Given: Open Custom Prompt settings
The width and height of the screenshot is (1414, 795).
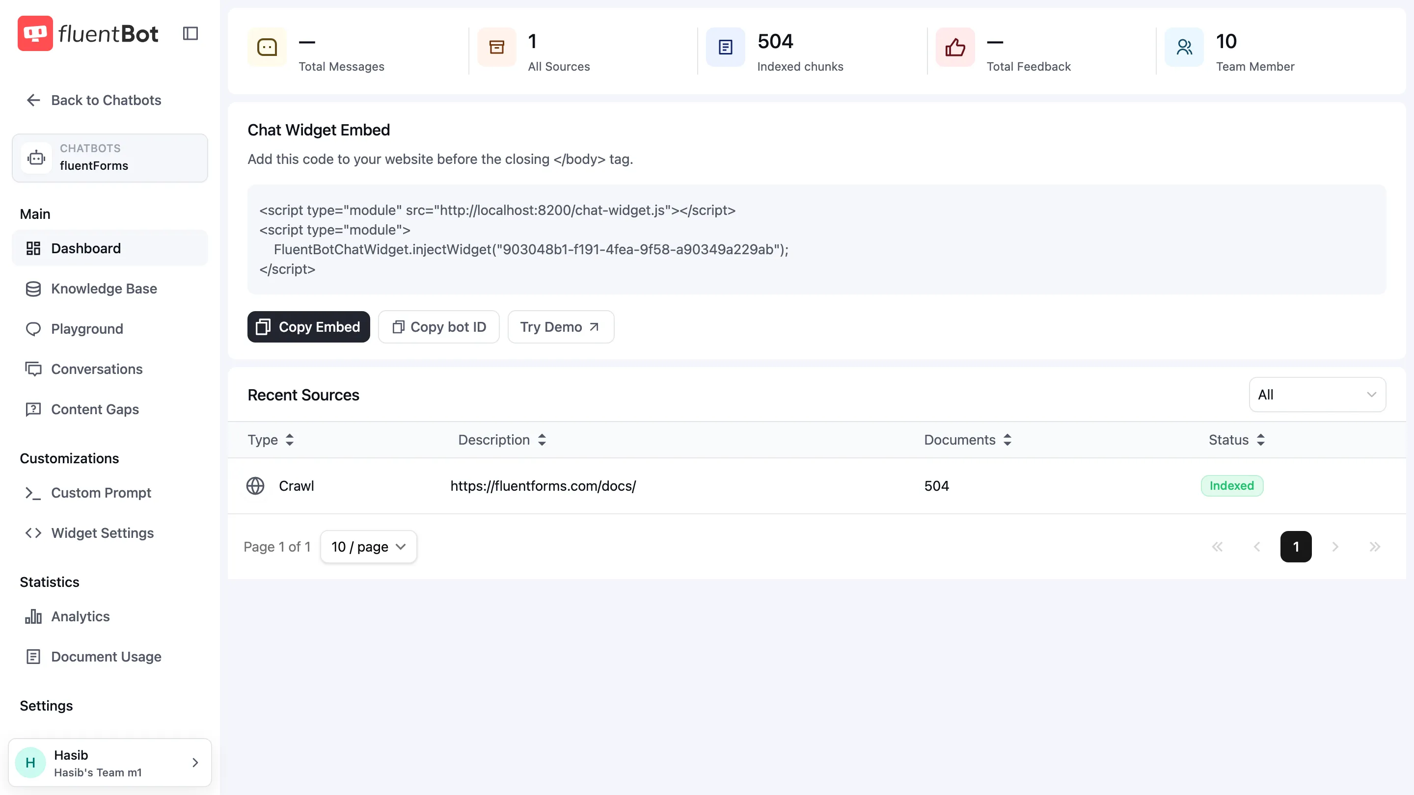Looking at the screenshot, I should click(110, 493).
